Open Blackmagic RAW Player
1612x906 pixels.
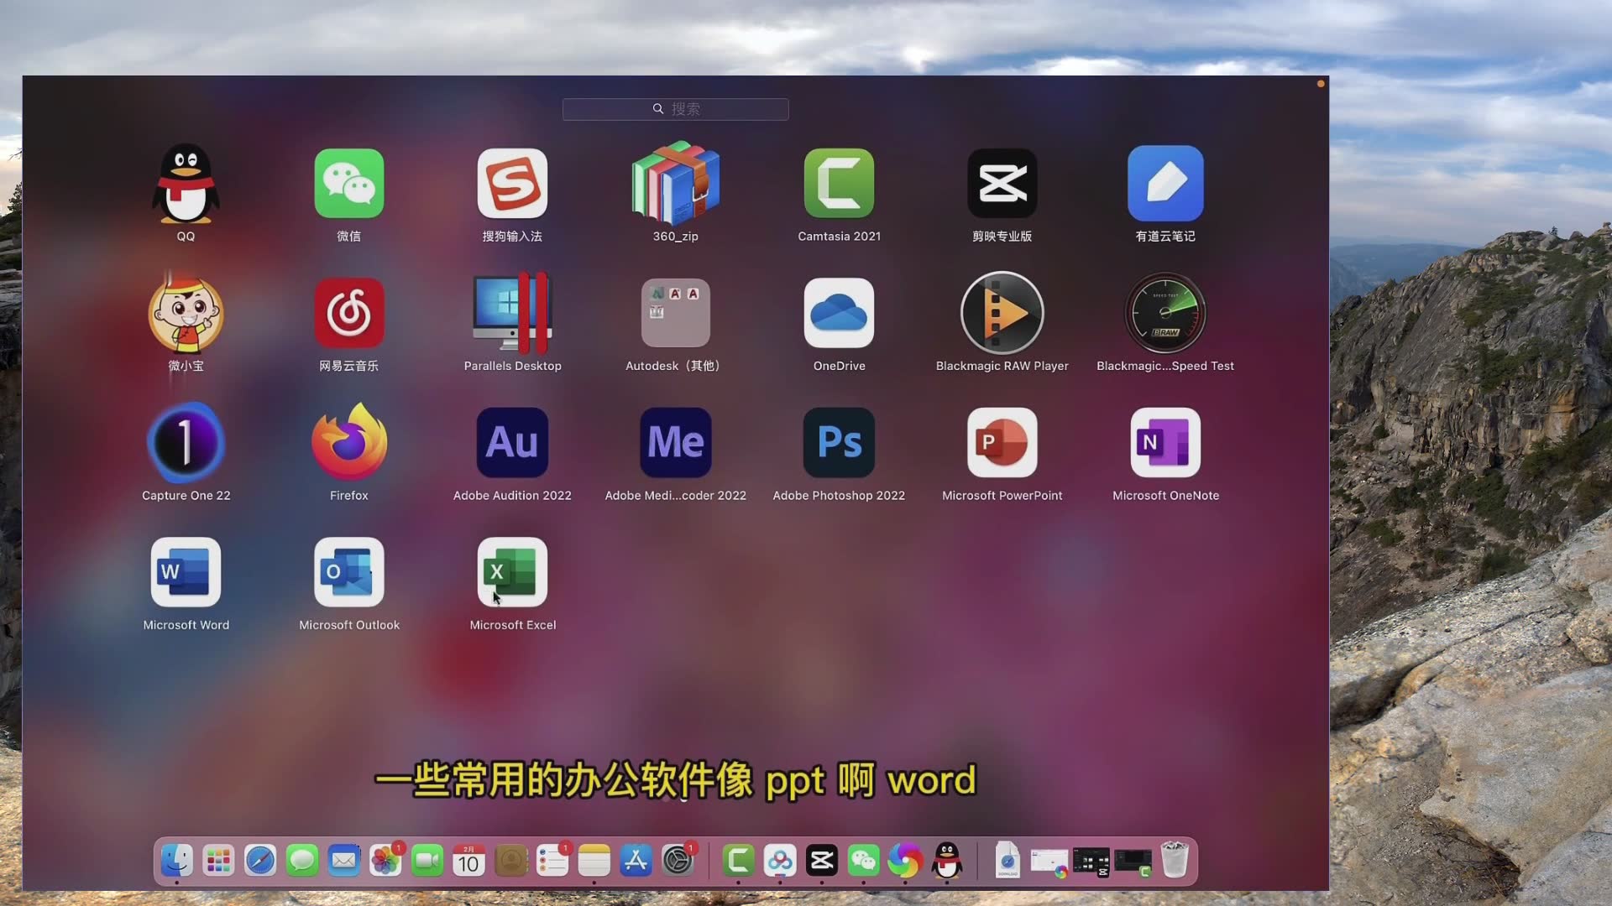pos(1002,312)
